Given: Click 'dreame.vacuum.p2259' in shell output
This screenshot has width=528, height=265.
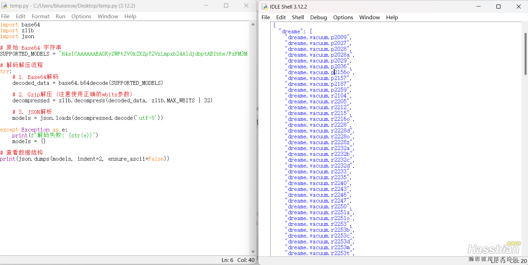Looking at the screenshot, I should tap(318, 90).
